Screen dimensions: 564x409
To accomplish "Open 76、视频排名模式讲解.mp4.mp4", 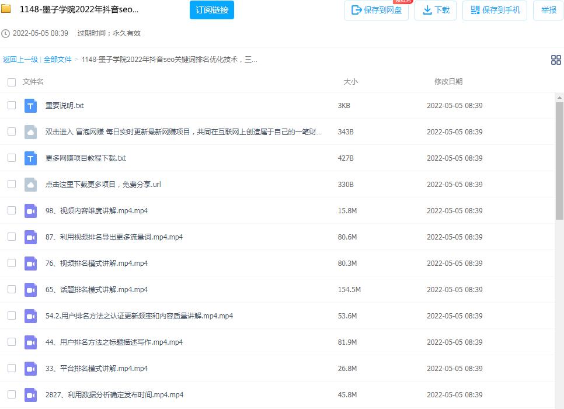I will tap(96, 263).
